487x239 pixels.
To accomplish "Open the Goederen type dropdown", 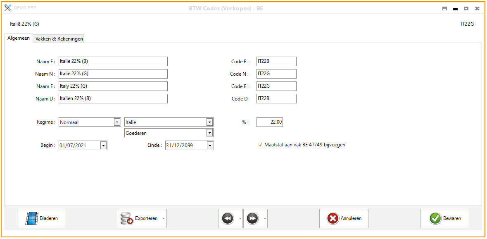I will click(x=209, y=133).
